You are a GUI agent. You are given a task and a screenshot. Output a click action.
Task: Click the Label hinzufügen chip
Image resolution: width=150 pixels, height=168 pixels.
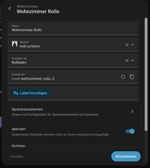[31, 93]
